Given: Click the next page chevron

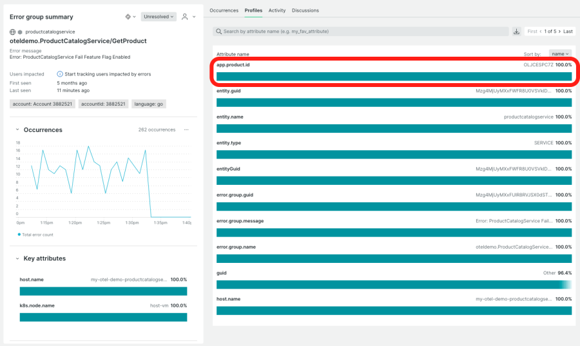Looking at the screenshot, I should click(x=559, y=32).
